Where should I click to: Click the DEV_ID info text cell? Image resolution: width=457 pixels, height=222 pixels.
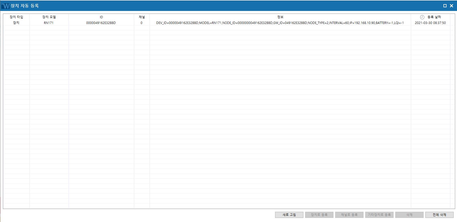click(280, 23)
